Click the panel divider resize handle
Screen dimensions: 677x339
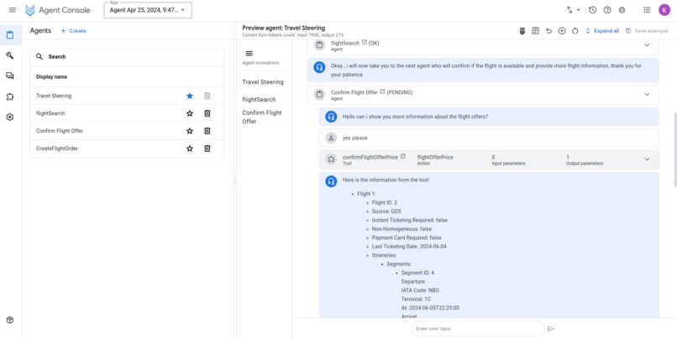(235, 180)
